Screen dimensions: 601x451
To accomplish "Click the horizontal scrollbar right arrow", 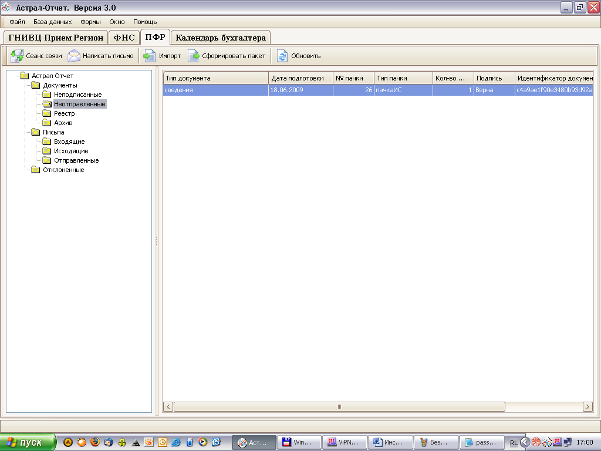I will coord(588,406).
